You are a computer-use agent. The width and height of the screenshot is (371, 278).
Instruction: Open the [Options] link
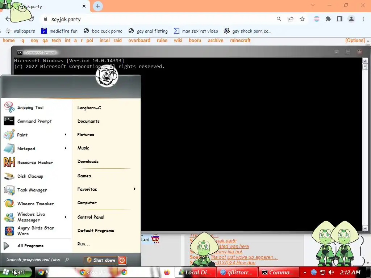tap(355, 41)
